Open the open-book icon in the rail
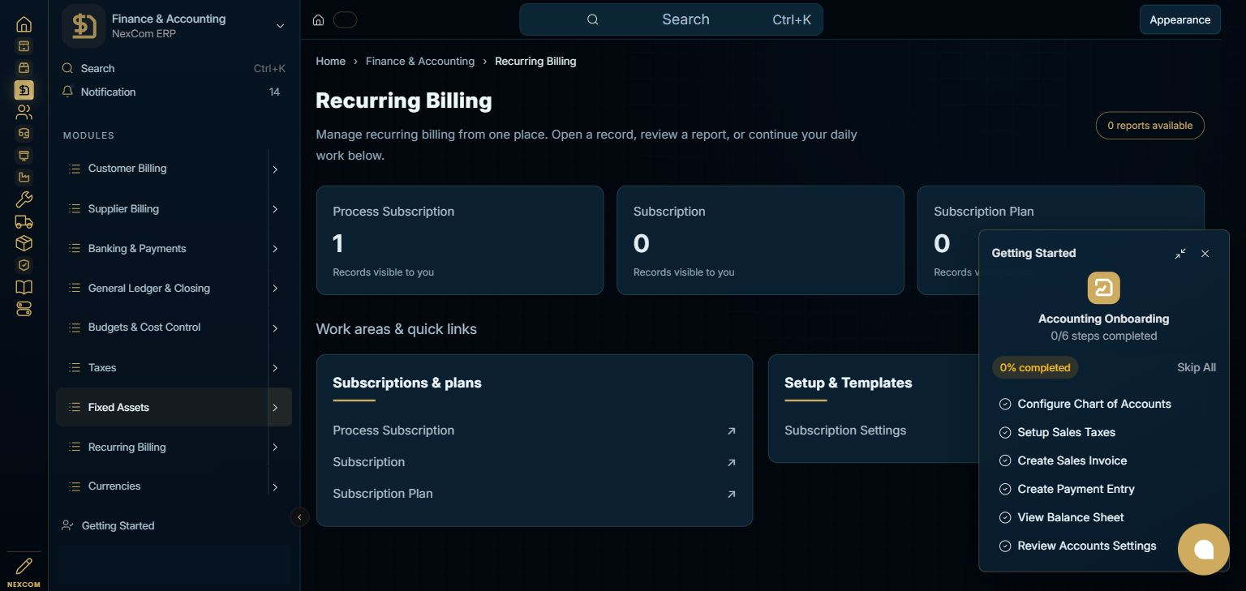The image size is (1246, 591). pyautogui.click(x=24, y=287)
